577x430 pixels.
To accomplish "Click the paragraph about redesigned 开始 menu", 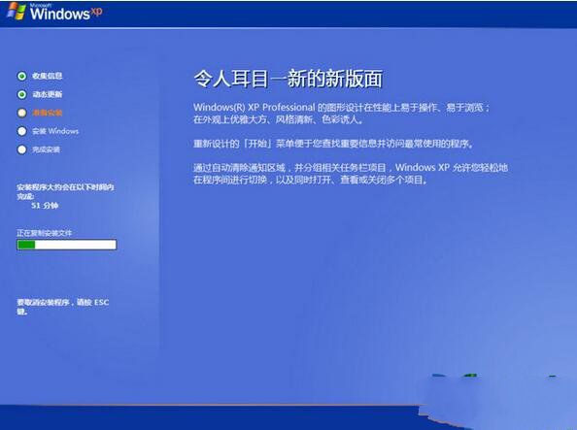I will 333,144.
